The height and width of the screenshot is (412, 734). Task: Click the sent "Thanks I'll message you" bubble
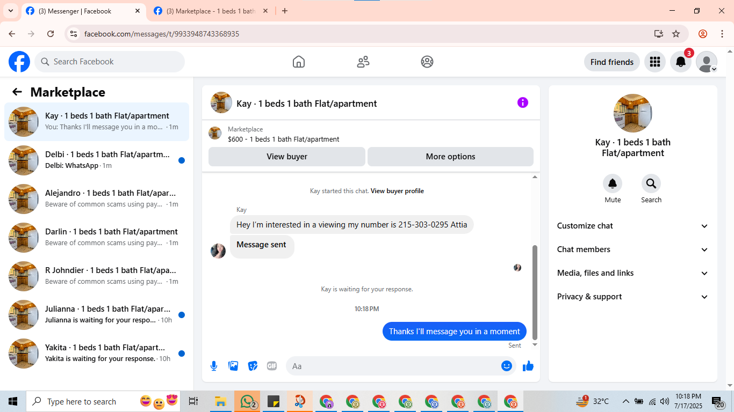coord(455,332)
